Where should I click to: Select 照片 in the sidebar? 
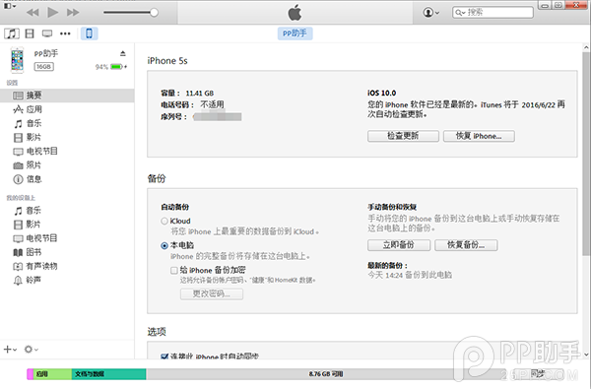(x=67, y=165)
